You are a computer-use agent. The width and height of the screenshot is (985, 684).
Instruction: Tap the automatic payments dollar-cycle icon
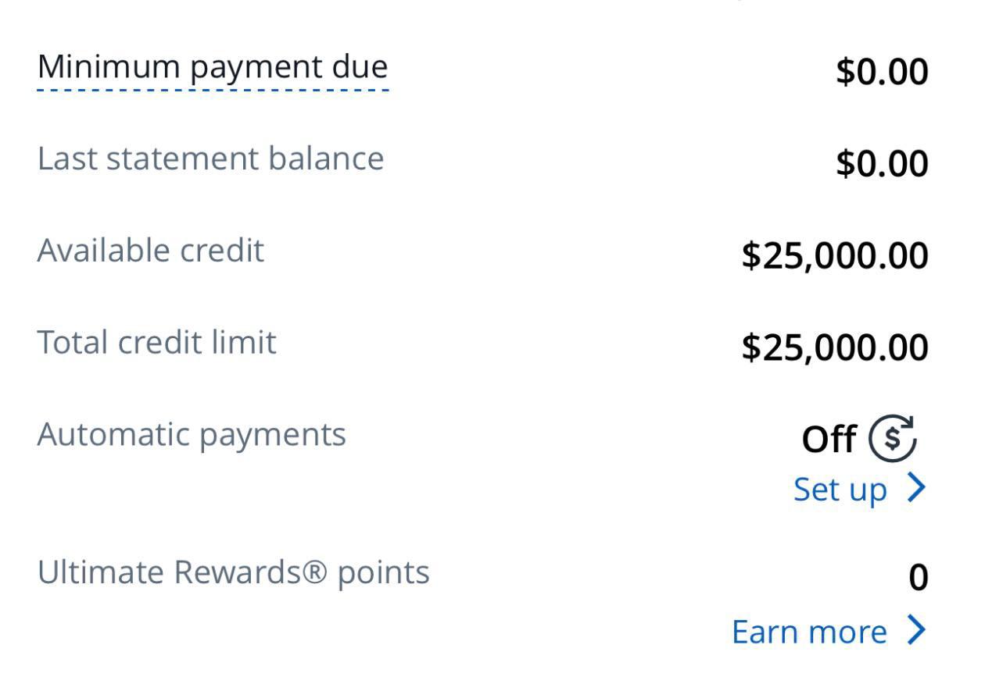pos(893,437)
